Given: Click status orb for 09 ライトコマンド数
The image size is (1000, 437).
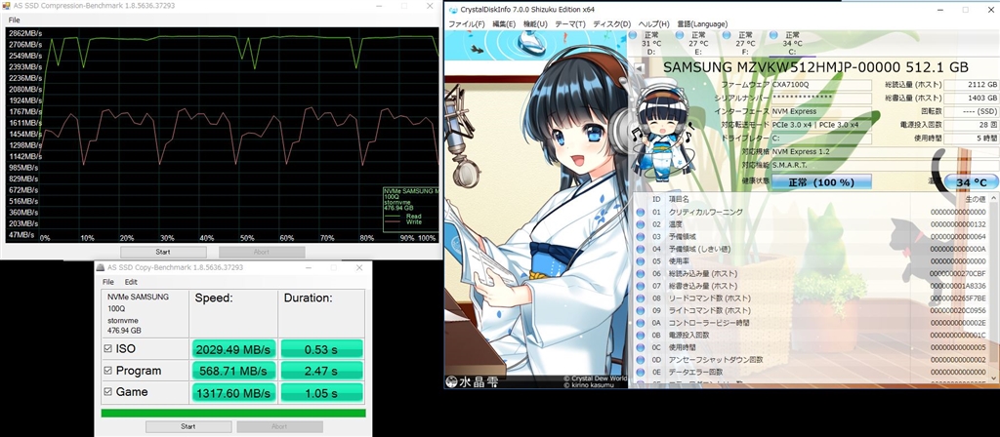Looking at the screenshot, I should [641, 310].
